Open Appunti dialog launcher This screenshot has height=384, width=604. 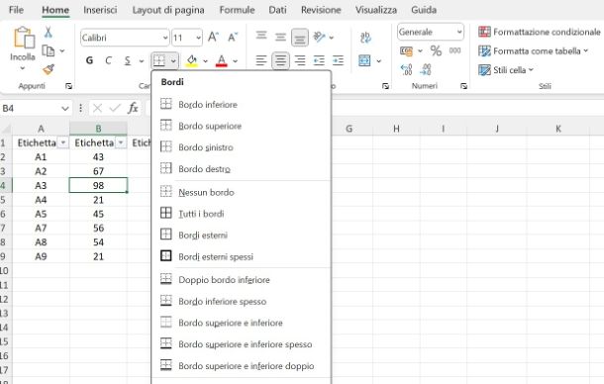(x=68, y=86)
